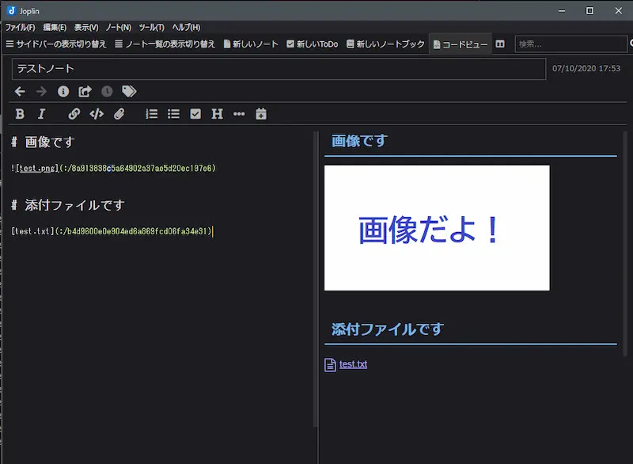
Task: Insert a numbered list
Action: tap(152, 114)
